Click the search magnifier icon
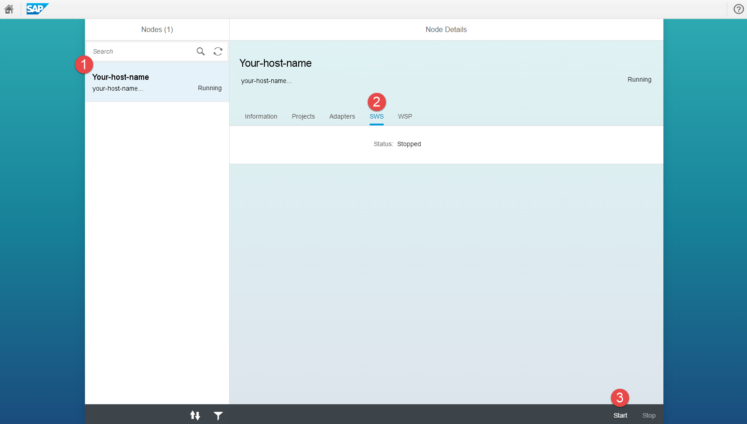The width and height of the screenshot is (747, 424). pyautogui.click(x=201, y=51)
